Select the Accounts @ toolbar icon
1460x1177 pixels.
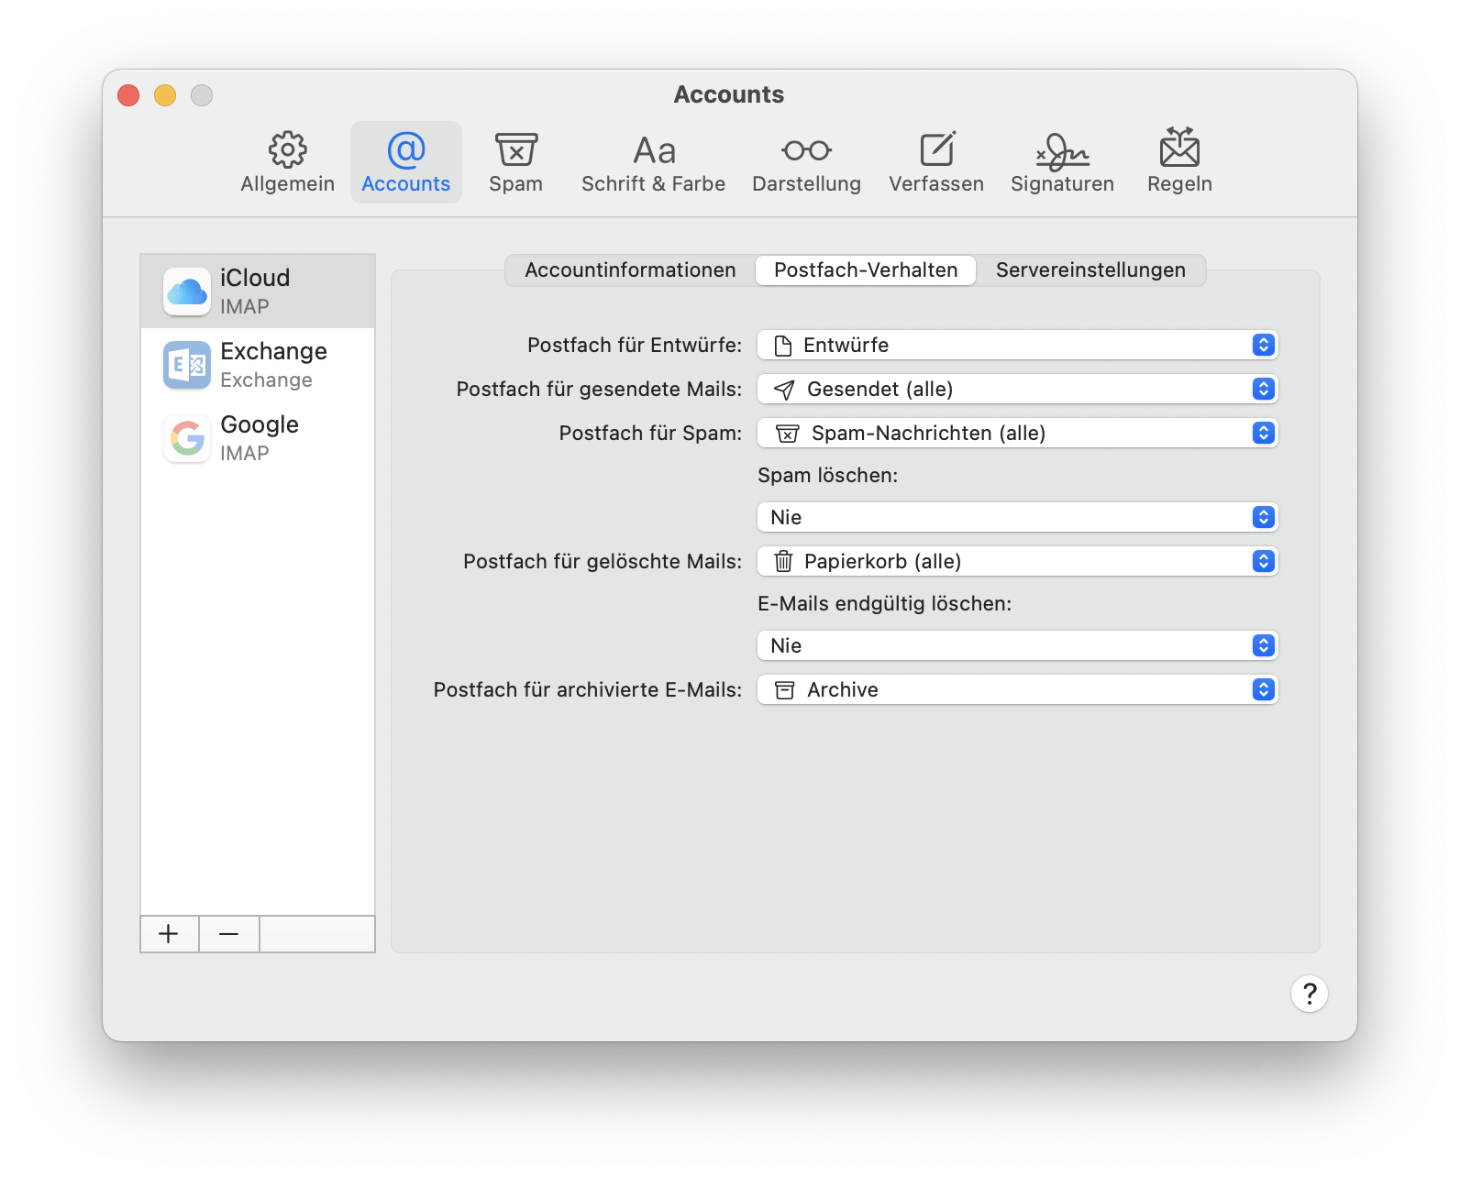[x=405, y=162]
